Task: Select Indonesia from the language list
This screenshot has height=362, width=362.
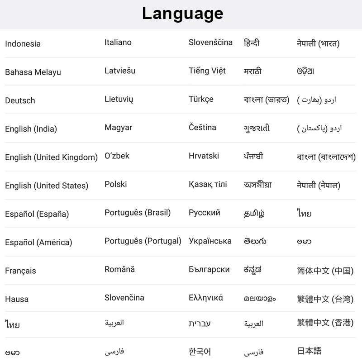Action: pos(23,44)
